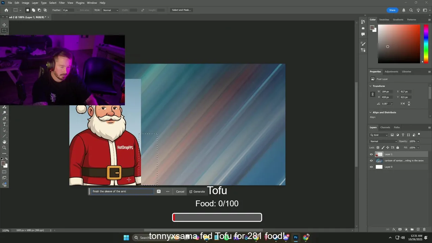Hide Layer 1 visibility eye
Screen dimensions: 432x243
click(x=371, y=154)
